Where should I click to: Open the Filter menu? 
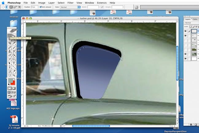pyautogui.click(x=70, y=3)
